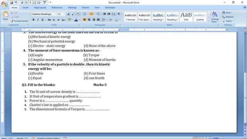Activate the Format Painter
The height and width of the screenshot is (139, 247).
pyautogui.click(x=20, y=21)
